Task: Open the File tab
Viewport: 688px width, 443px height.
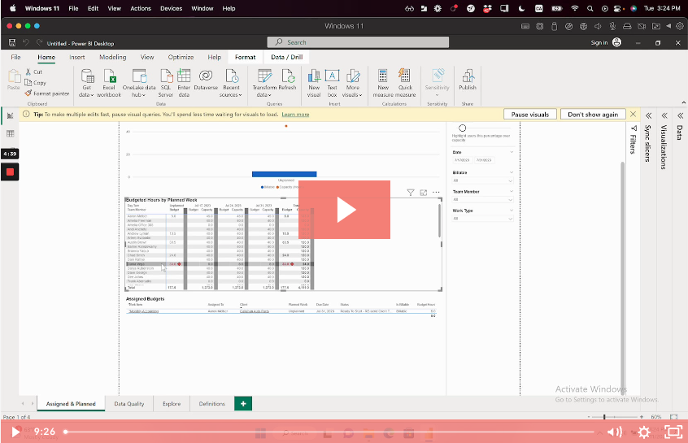Action: (x=15, y=57)
